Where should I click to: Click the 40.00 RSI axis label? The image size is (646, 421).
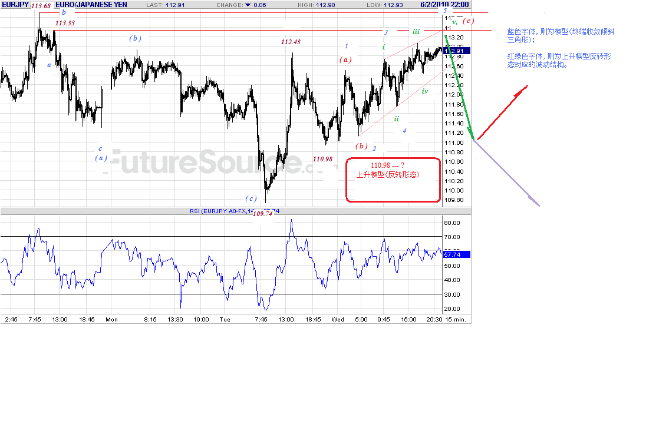tap(452, 280)
